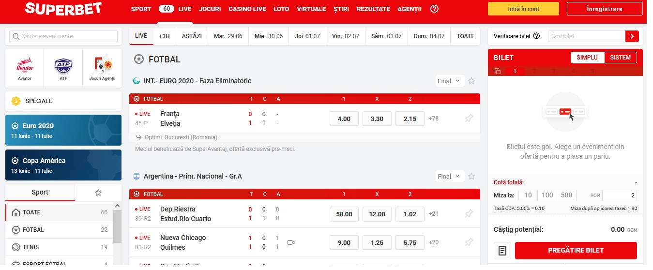The height and width of the screenshot is (270, 653).
Task: Favorite the Argentina Prim. Nacional league star
Action: tap(471, 177)
